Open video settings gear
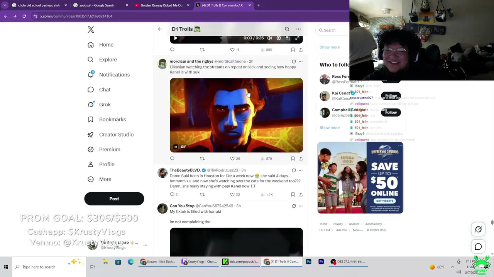Image resolution: width=494 pixels, height=277 pixels. click(x=279, y=38)
